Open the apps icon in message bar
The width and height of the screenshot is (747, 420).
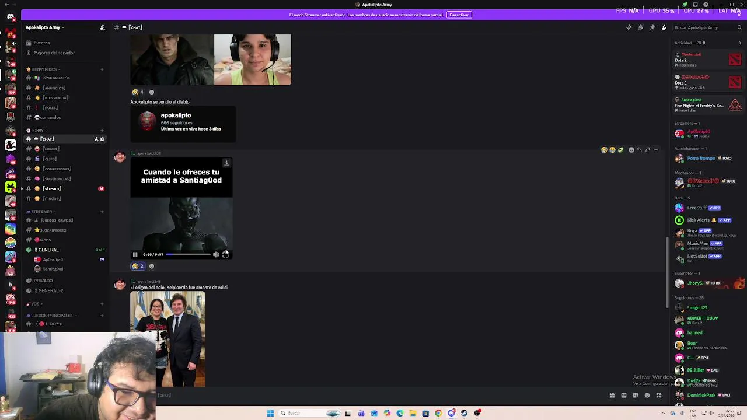(658, 395)
